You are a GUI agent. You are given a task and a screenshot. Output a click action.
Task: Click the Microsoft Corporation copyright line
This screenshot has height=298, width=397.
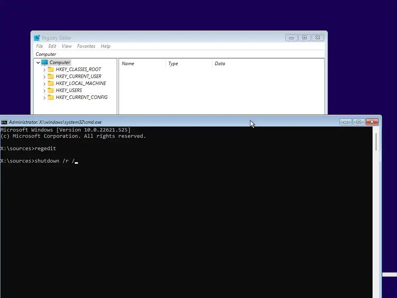73,136
